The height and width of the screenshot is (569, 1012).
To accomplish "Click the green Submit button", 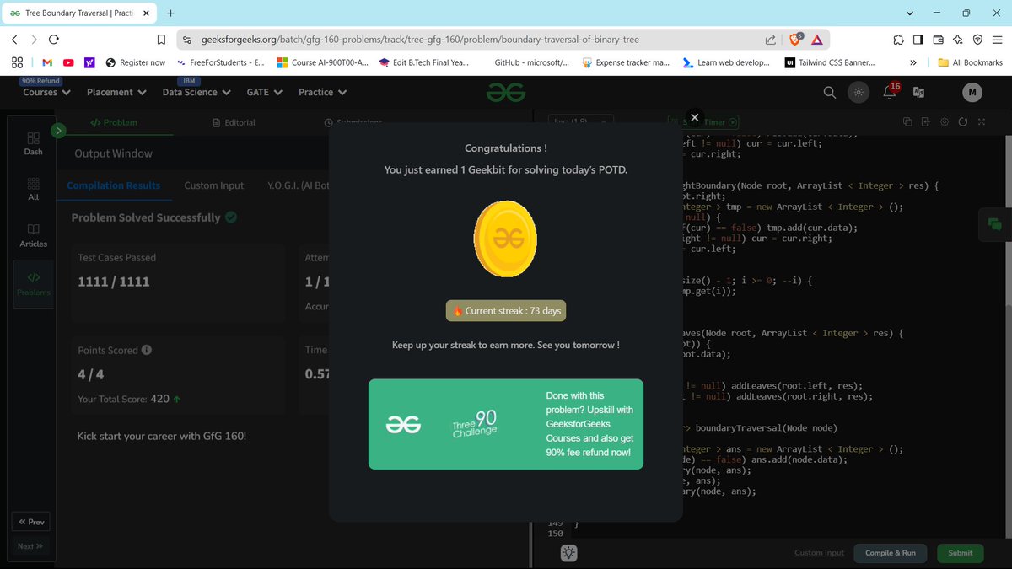I will pos(960,553).
